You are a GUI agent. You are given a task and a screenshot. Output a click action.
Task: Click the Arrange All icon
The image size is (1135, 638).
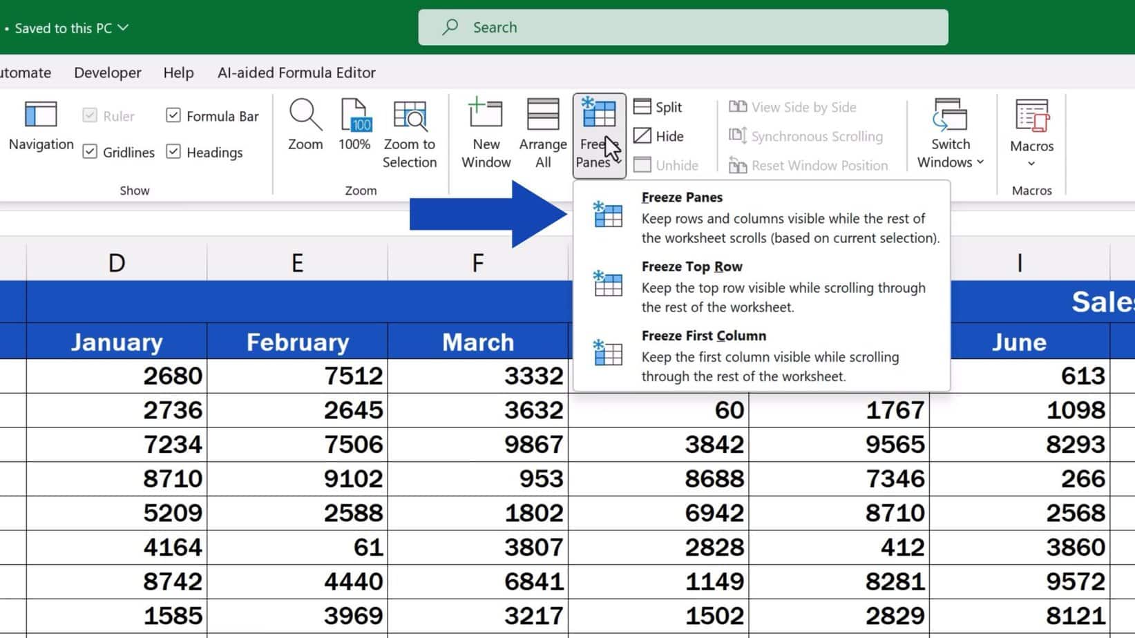(543, 116)
